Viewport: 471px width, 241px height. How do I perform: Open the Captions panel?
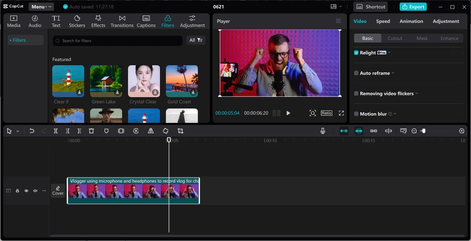(x=146, y=22)
